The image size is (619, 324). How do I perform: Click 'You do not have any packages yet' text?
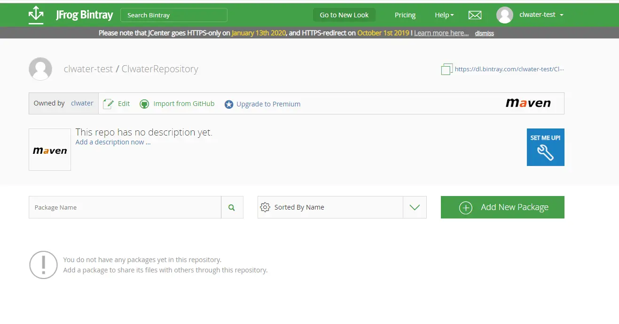(x=142, y=260)
